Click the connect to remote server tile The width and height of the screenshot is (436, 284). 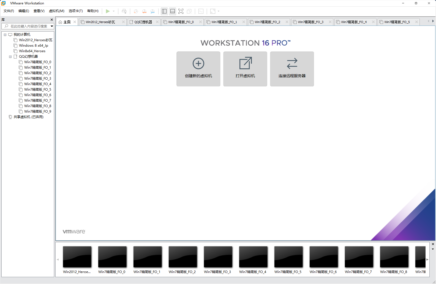pyautogui.click(x=292, y=69)
